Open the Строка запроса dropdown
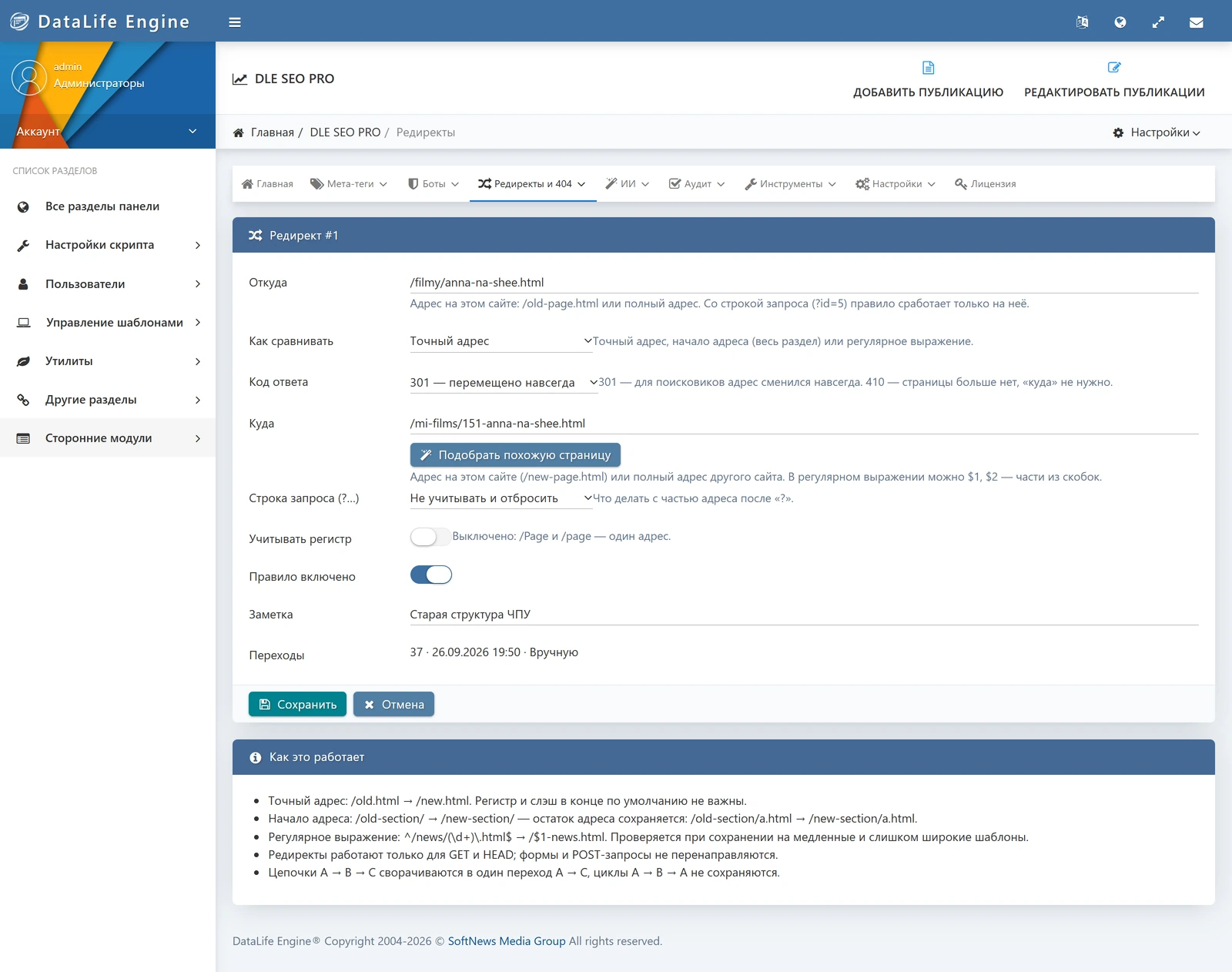 coord(501,498)
